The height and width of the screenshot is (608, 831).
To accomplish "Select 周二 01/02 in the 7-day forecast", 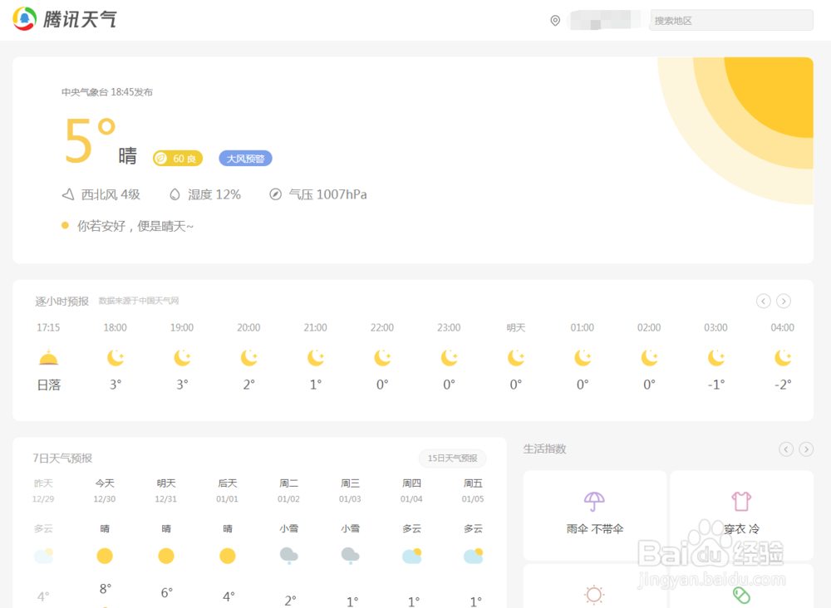I will point(289,491).
